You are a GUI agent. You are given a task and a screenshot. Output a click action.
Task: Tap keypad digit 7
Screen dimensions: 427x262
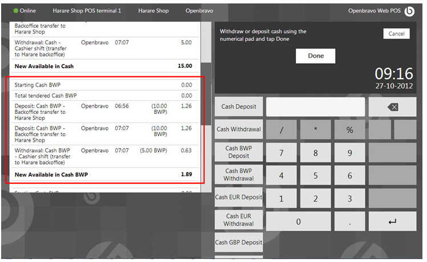(x=281, y=153)
